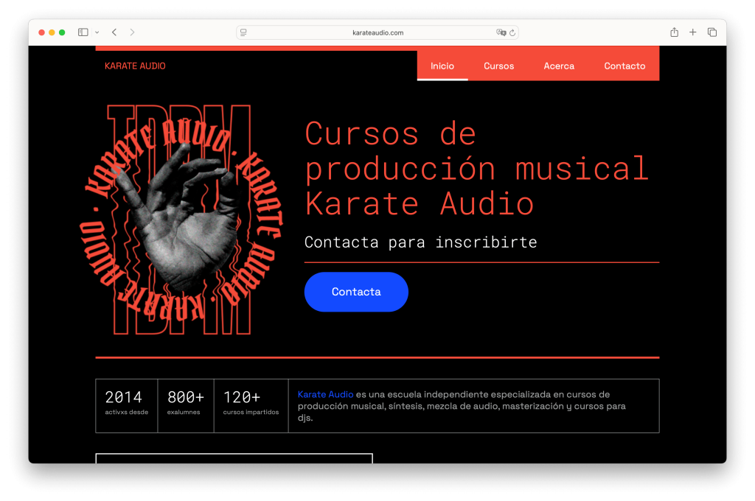Image resolution: width=755 pixels, height=501 pixels.
Task: Click the KARATE AUDIO site title
Action: coord(135,66)
